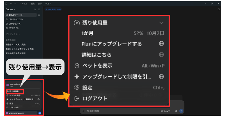Click the mamumimukuro account button at sidebar bottom
This screenshot has width=225, height=117.
[x=21, y=113]
